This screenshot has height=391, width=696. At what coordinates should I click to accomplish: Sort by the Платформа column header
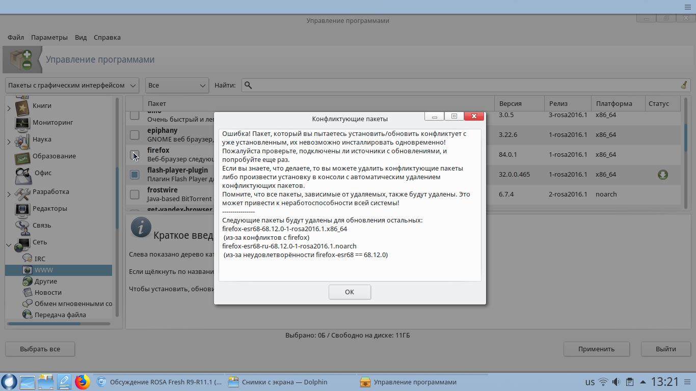coord(618,103)
